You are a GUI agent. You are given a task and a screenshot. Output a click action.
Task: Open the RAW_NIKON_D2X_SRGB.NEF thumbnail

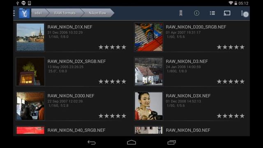(x=30, y=72)
